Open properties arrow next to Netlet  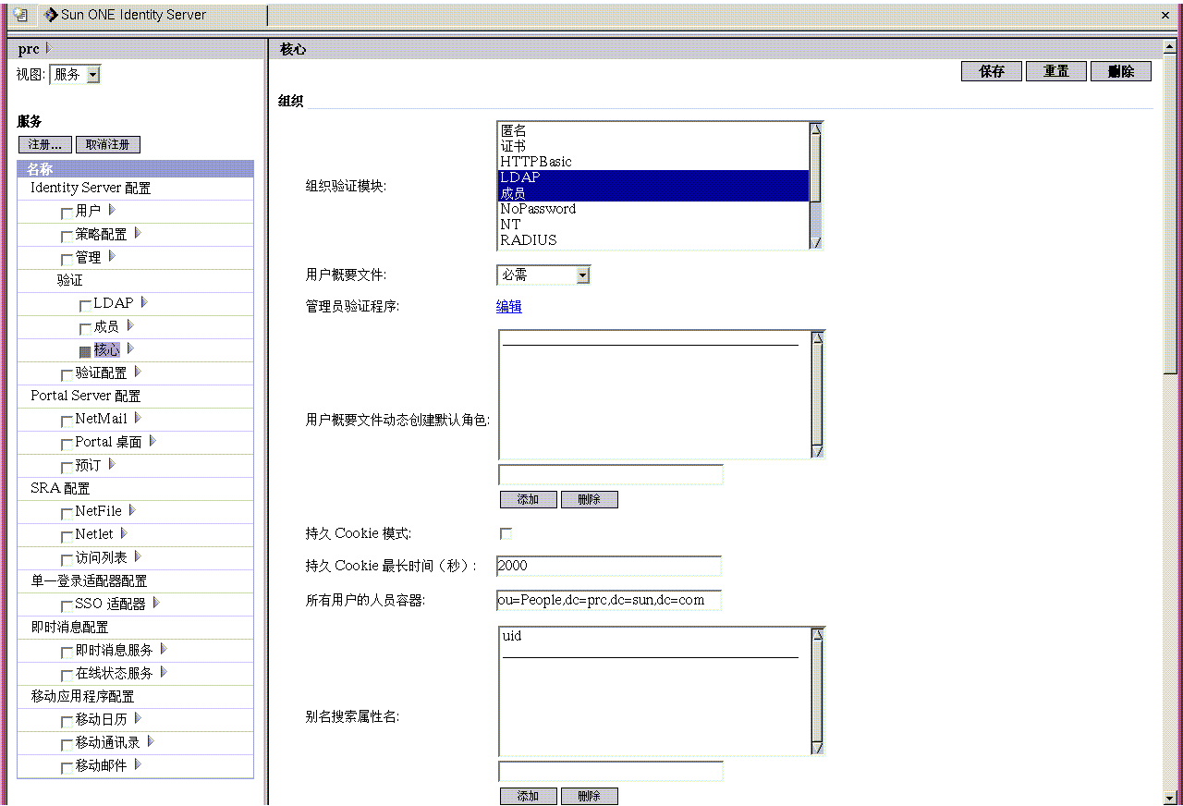point(124,533)
